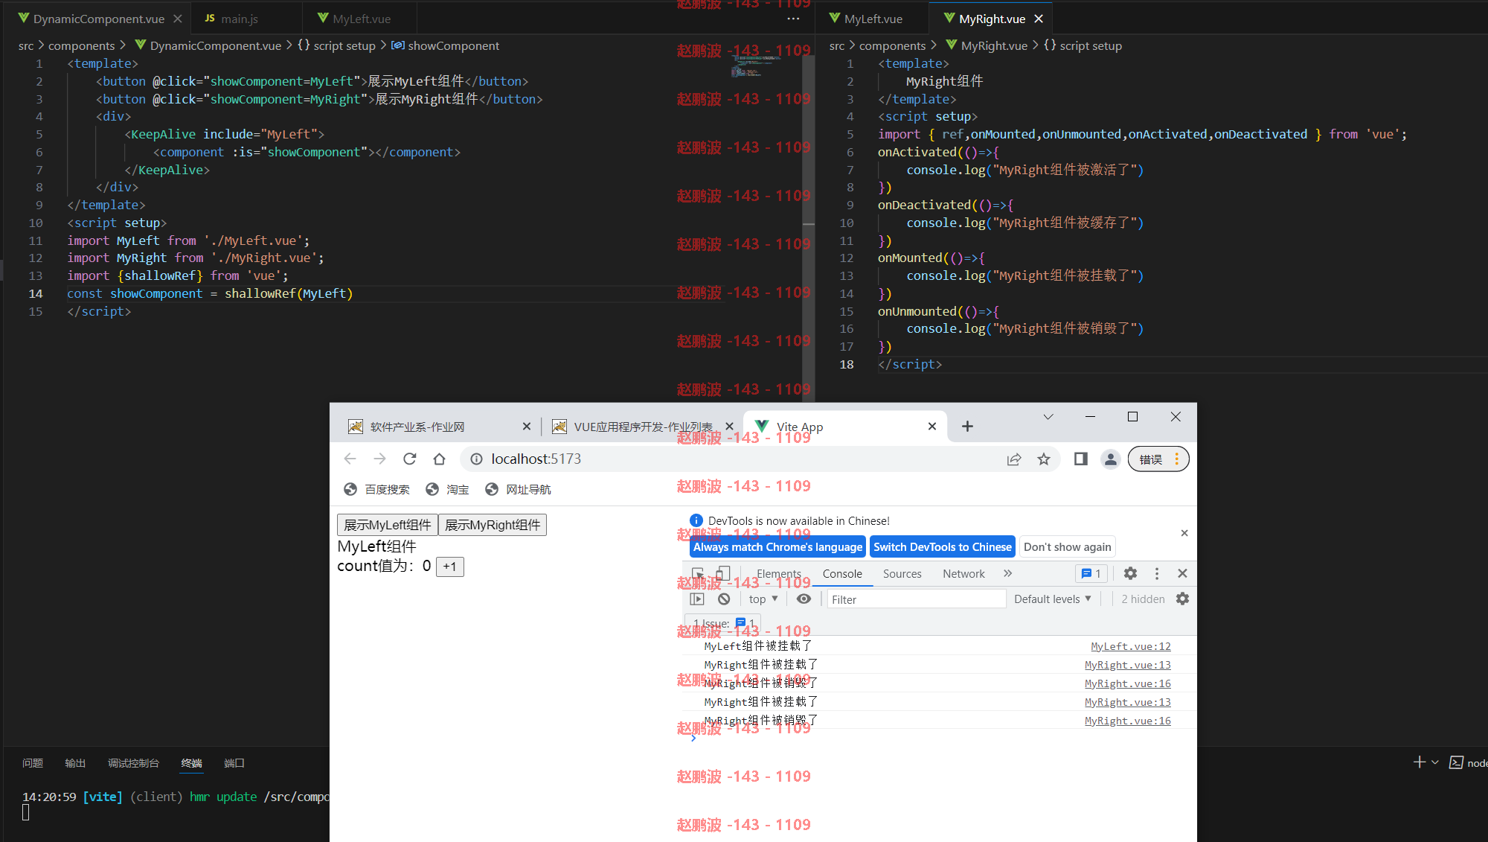Show the console sidebar
The width and height of the screenshot is (1488, 842).
click(x=697, y=599)
